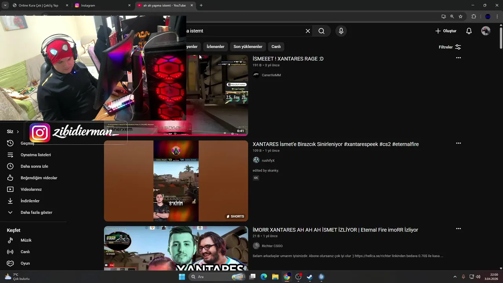Open the taskbar weather widget 7°C

coord(17,277)
